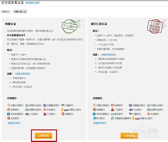Click step text 1、开通快捷支付
The image size is (168, 142).
pyautogui.click(x=17, y=78)
